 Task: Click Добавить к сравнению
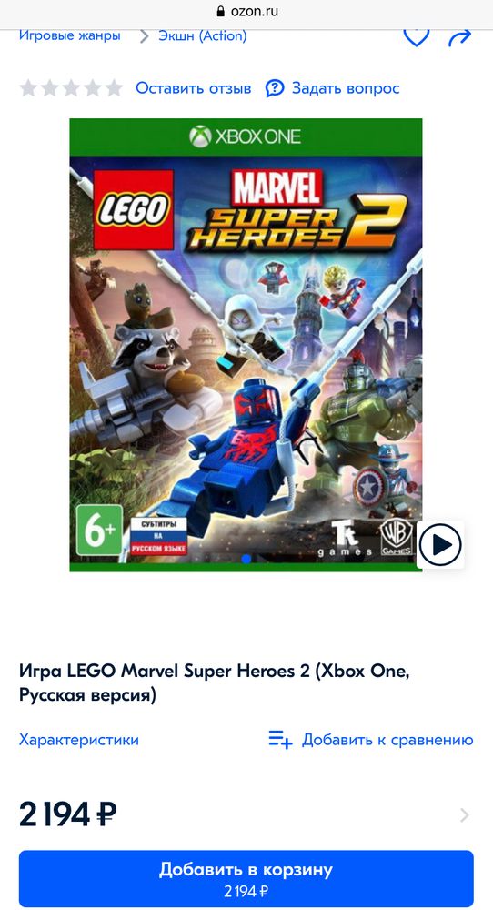click(x=387, y=740)
